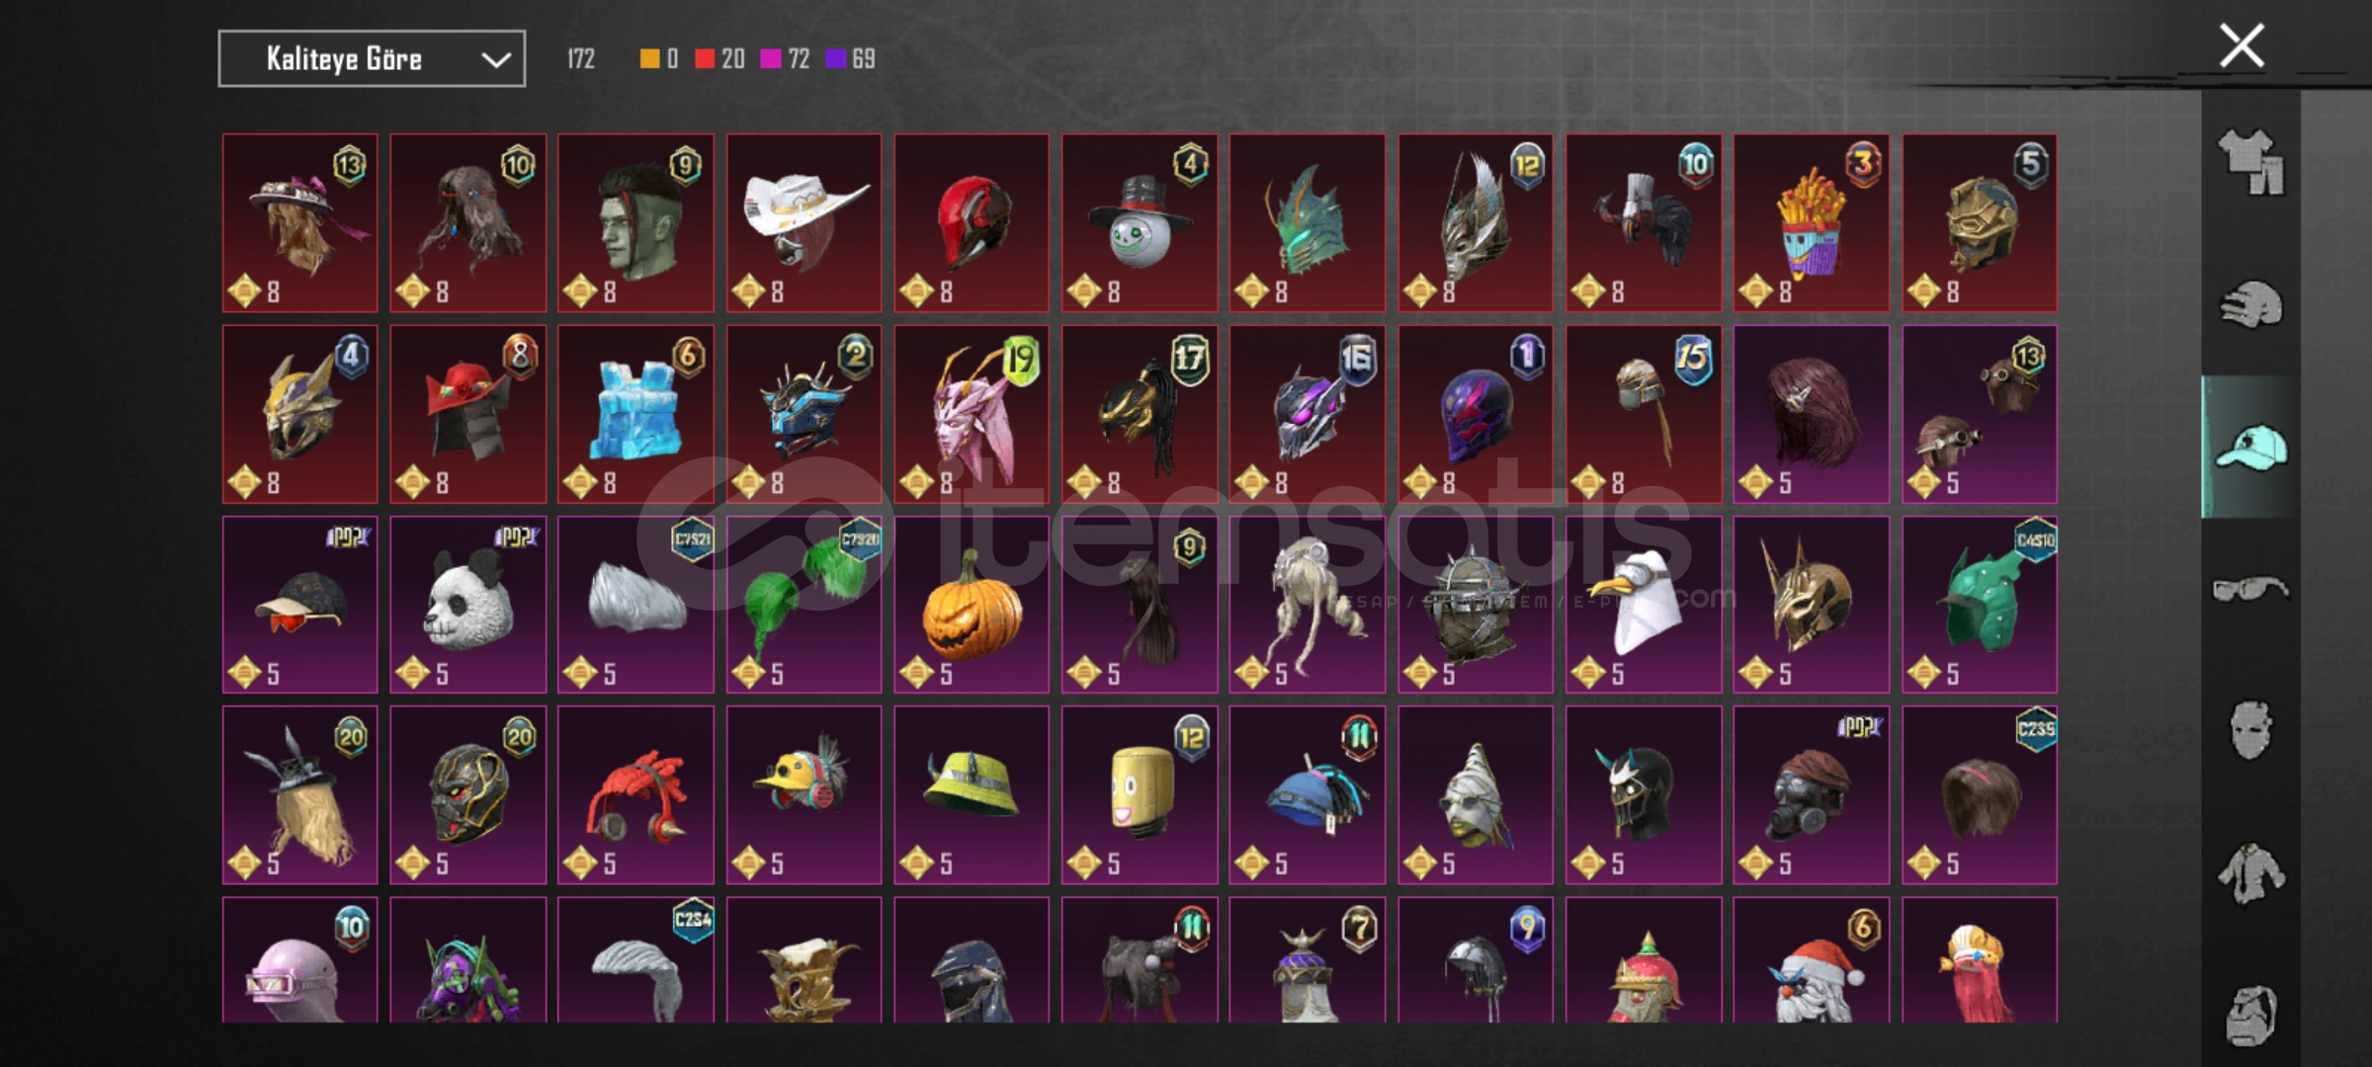Image resolution: width=2372 pixels, height=1067 pixels.
Task: Choose the french fries headgear item
Action: pyautogui.click(x=1811, y=223)
